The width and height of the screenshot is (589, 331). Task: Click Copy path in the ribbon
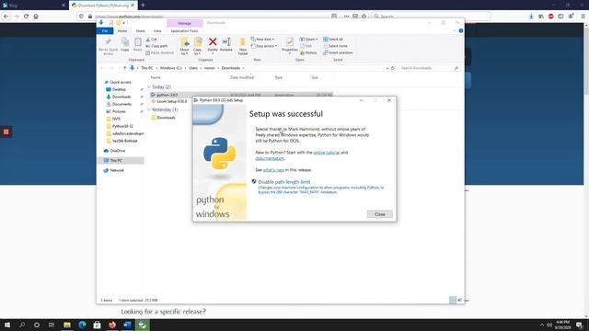pyautogui.click(x=156, y=46)
